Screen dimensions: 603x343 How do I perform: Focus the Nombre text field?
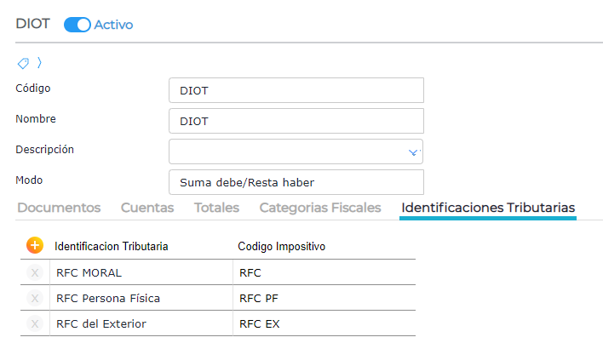(296, 121)
